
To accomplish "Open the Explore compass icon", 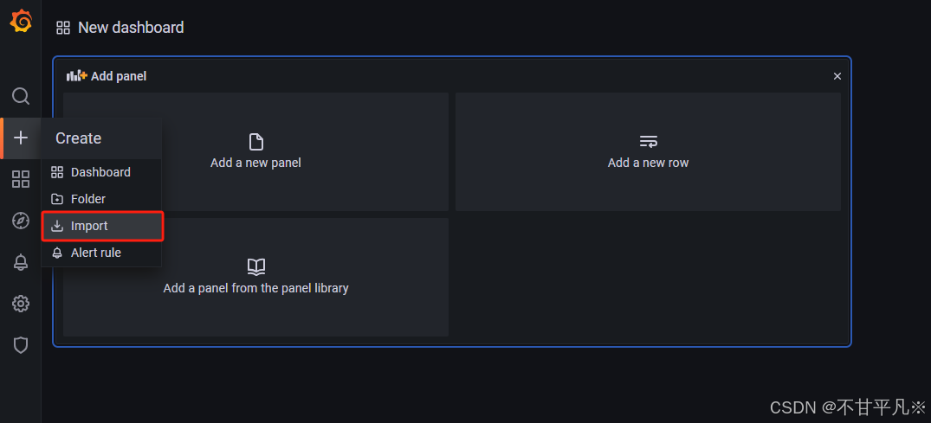I will tap(21, 221).
